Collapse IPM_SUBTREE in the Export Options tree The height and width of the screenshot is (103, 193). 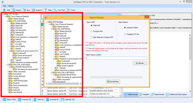52,29
